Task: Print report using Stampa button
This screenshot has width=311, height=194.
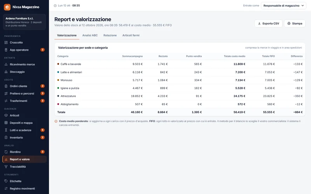Action: pyautogui.click(x=295, y=23)
